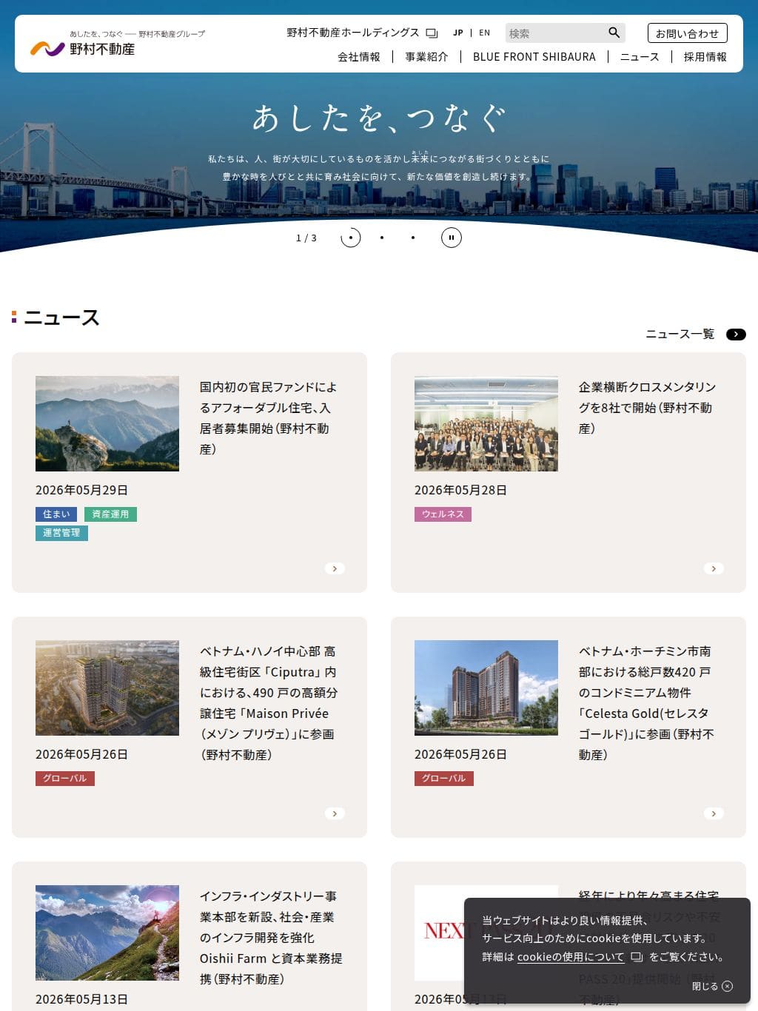Open arrow on the Celesta Gold news card
The image size is (758, 1011).
714,813
